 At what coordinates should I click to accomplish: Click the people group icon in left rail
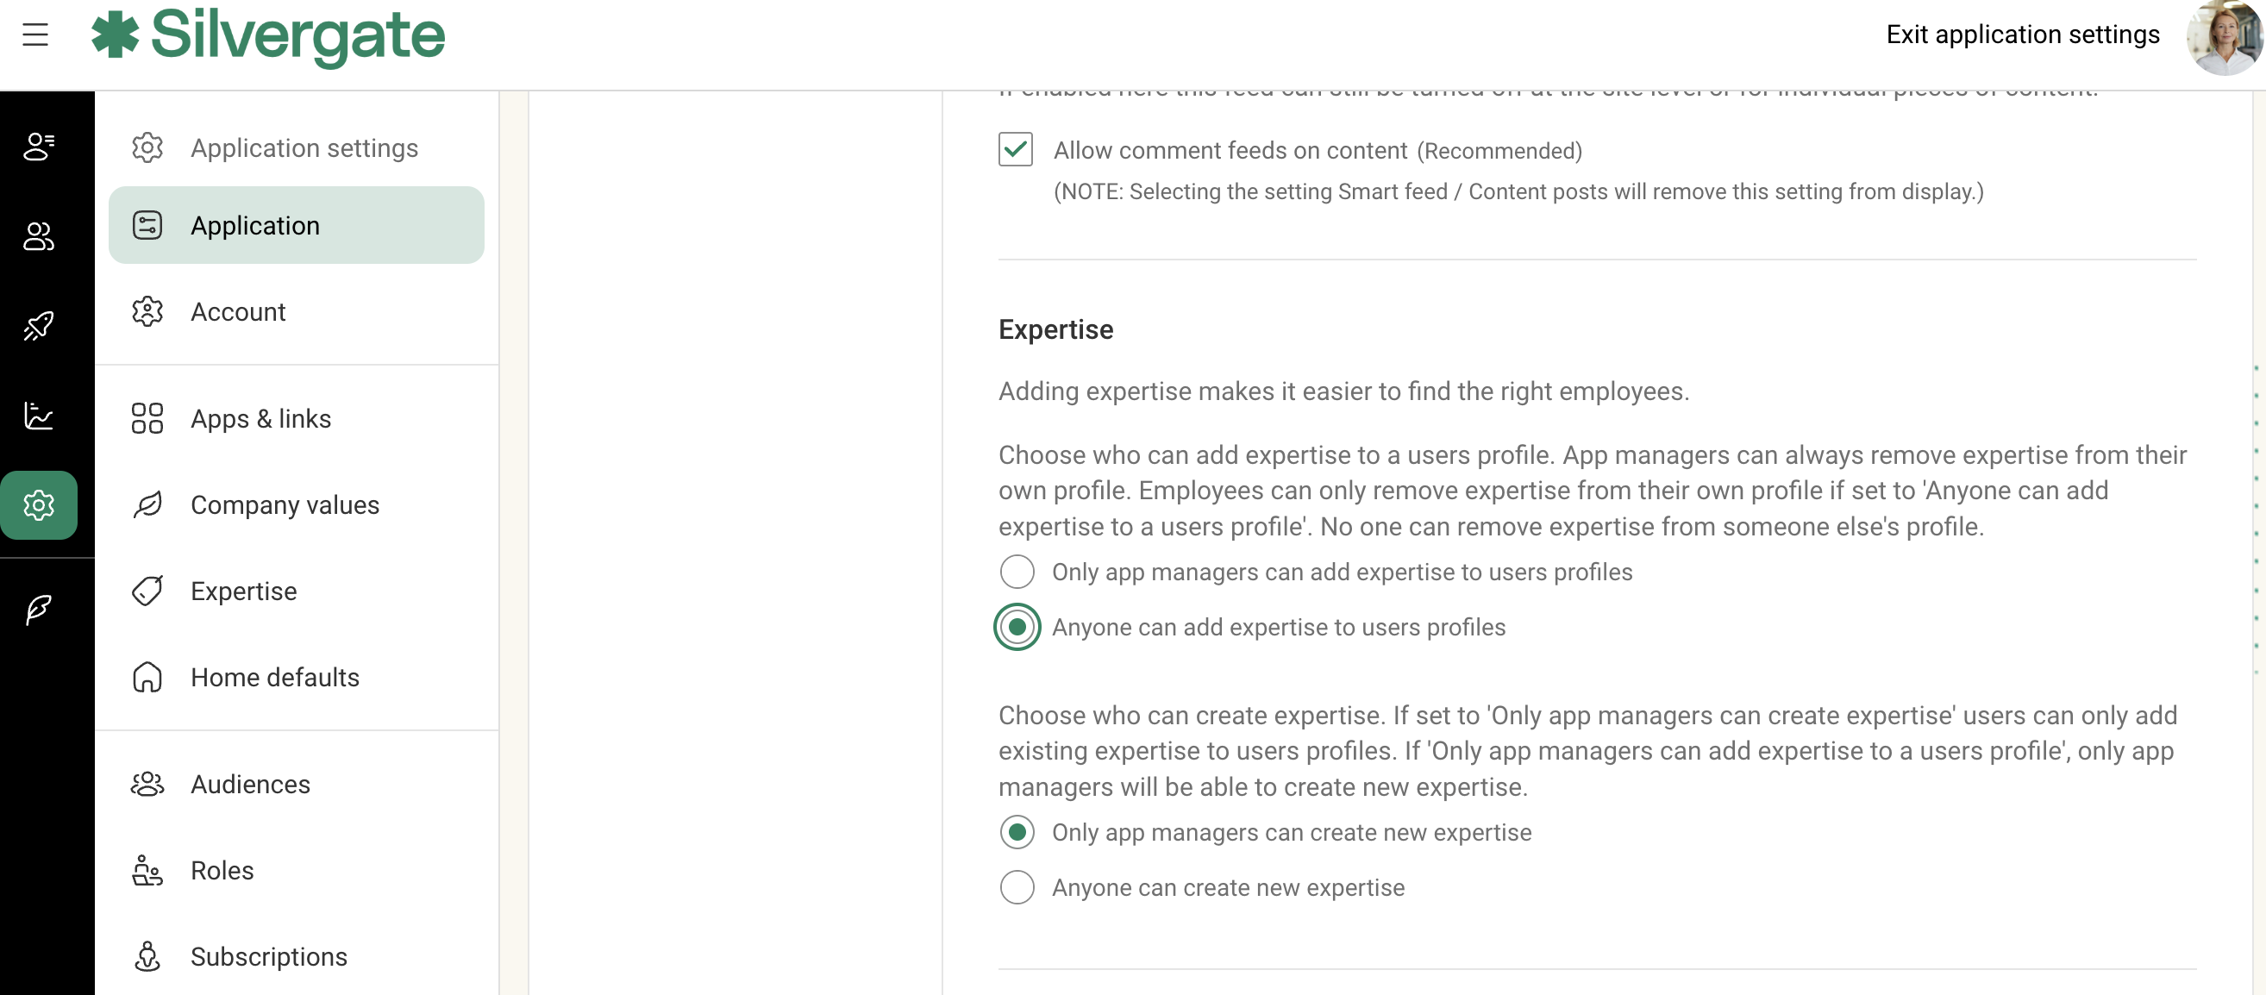point(39,235)
